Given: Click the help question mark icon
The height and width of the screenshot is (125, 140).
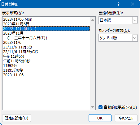Looking at the screenshot, I should click(x=119, y=4).
